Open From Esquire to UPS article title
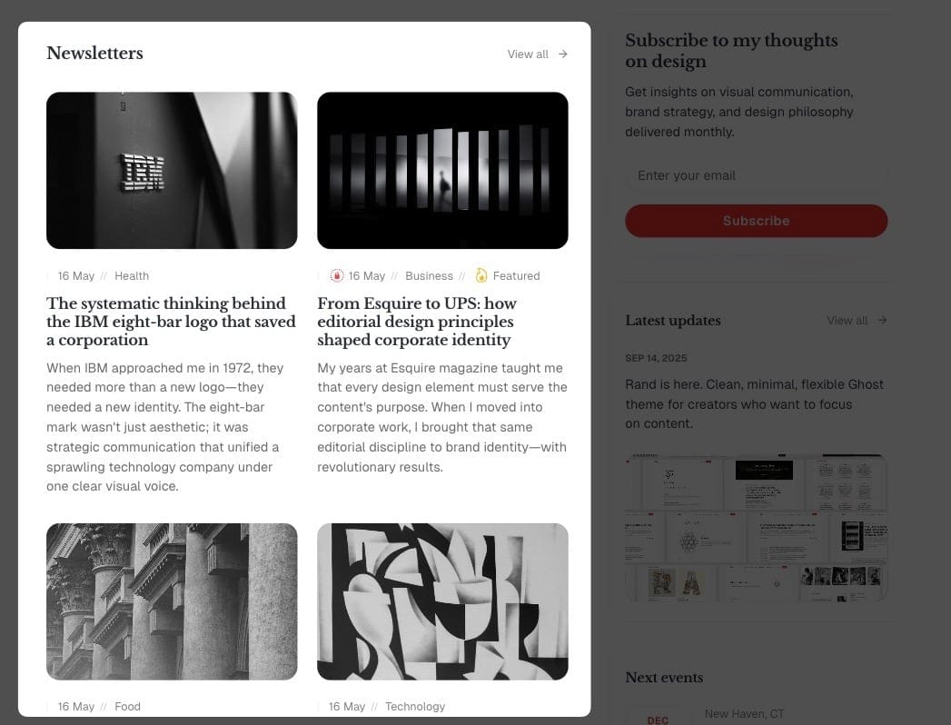The height and width of the screenshot is (725, 951). [417, 322]
